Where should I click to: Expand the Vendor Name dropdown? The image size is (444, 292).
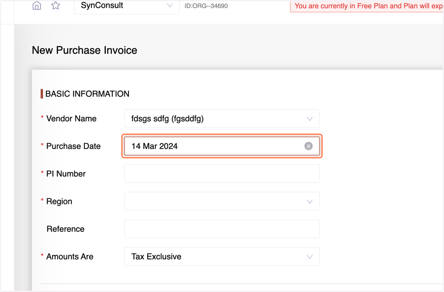(x=222, y=118)
